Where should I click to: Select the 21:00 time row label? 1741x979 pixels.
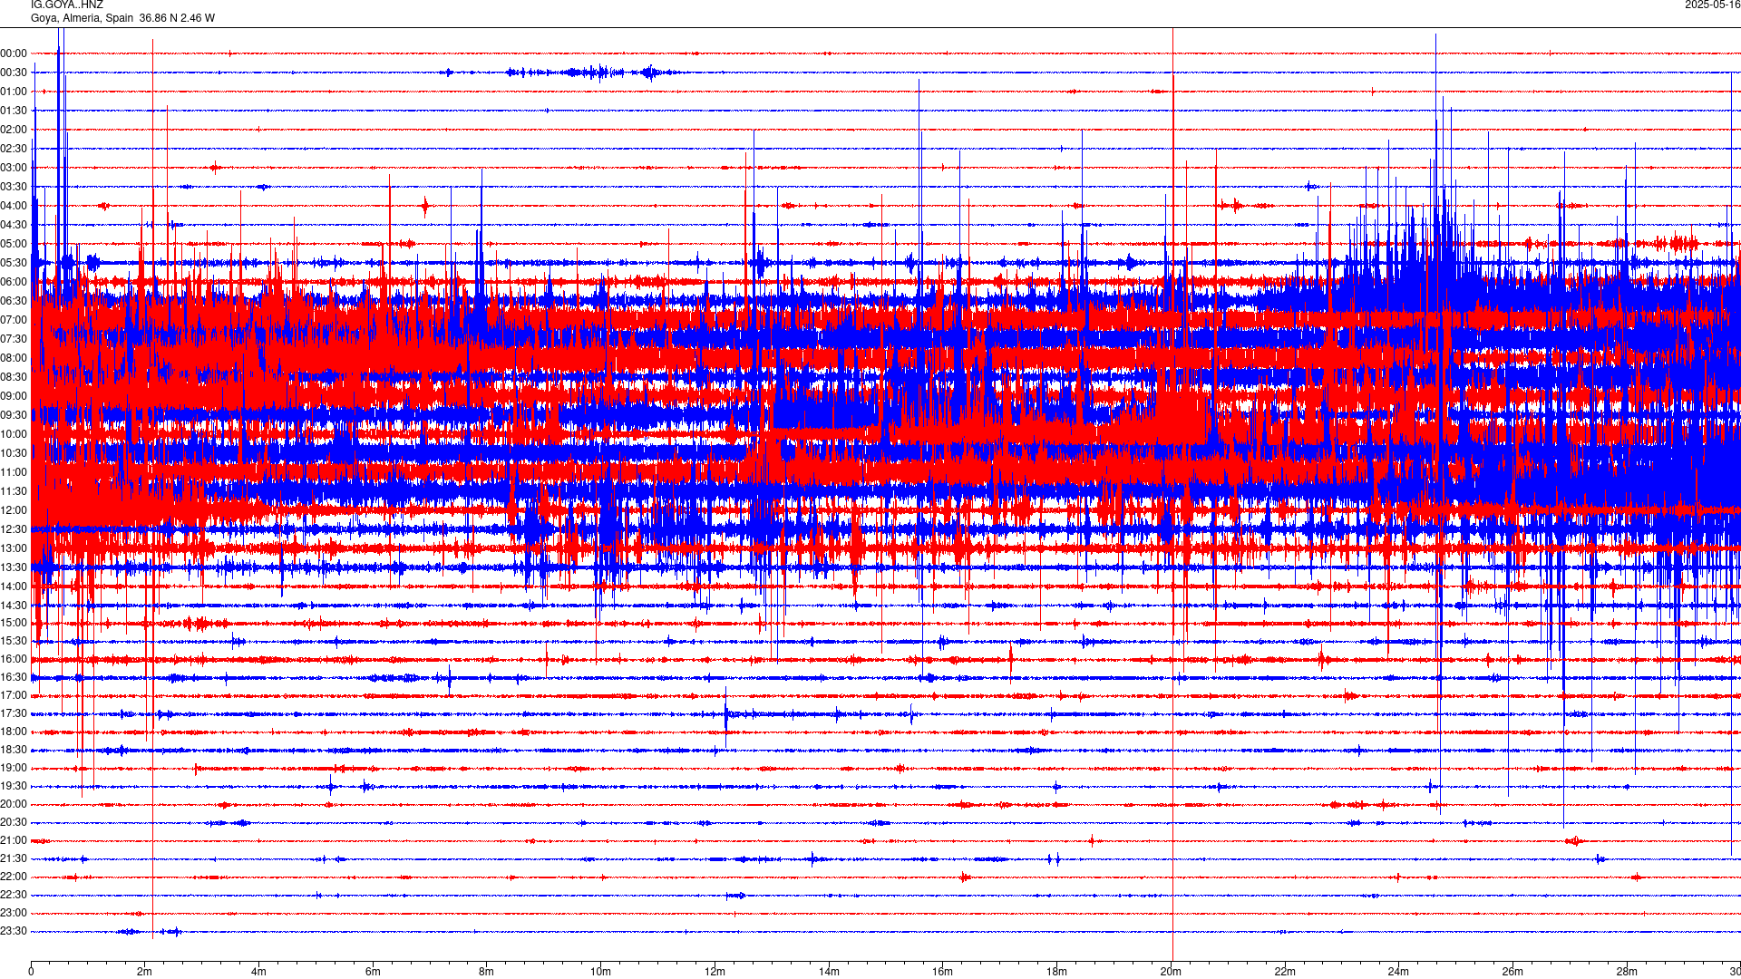click(x=14, y=840)
